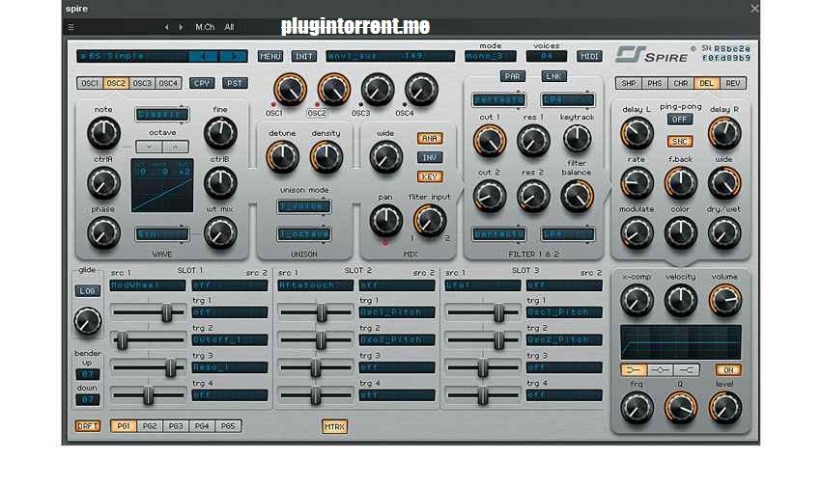Click the previous arrow next to M.Ch
The image size is (821, 487).
click(167, 27)
